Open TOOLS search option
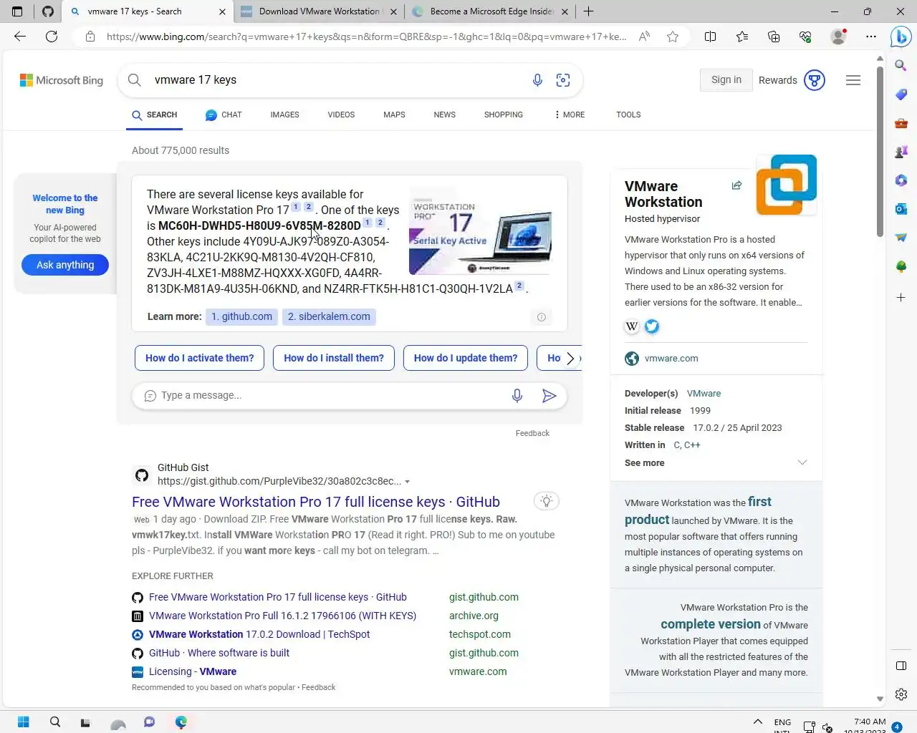Screen dimensions: 917x733 (x=628, y=115)
